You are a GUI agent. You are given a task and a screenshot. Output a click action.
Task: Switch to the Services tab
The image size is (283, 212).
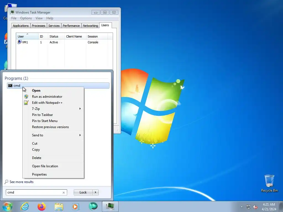click(x=54, y=26)
